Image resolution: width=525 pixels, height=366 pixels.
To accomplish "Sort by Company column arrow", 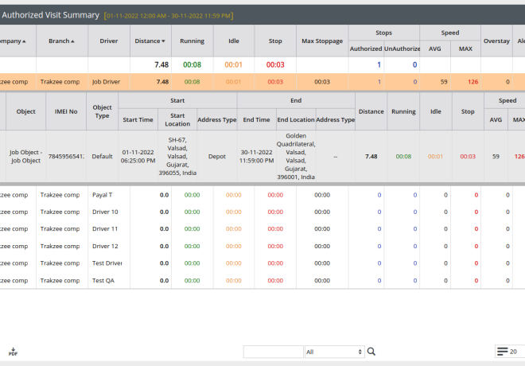I will tap(24, 41).
